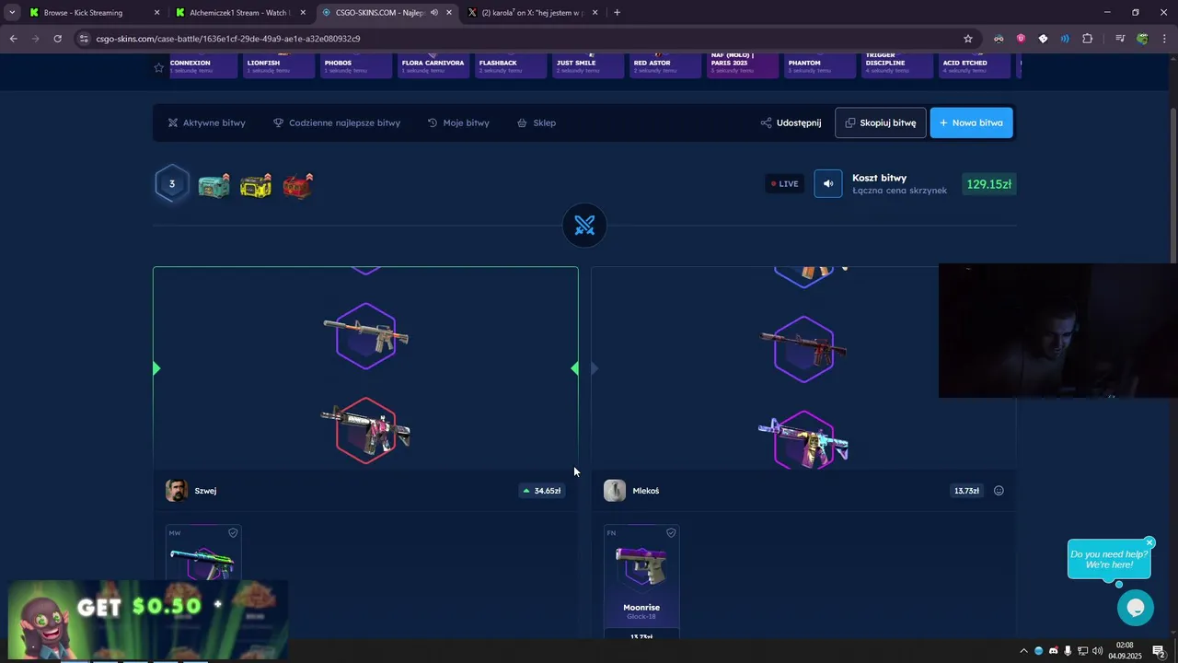Click the PHANTOM live drop item
This screenshot has height=663, width=1178.
[x=819, y=65]
